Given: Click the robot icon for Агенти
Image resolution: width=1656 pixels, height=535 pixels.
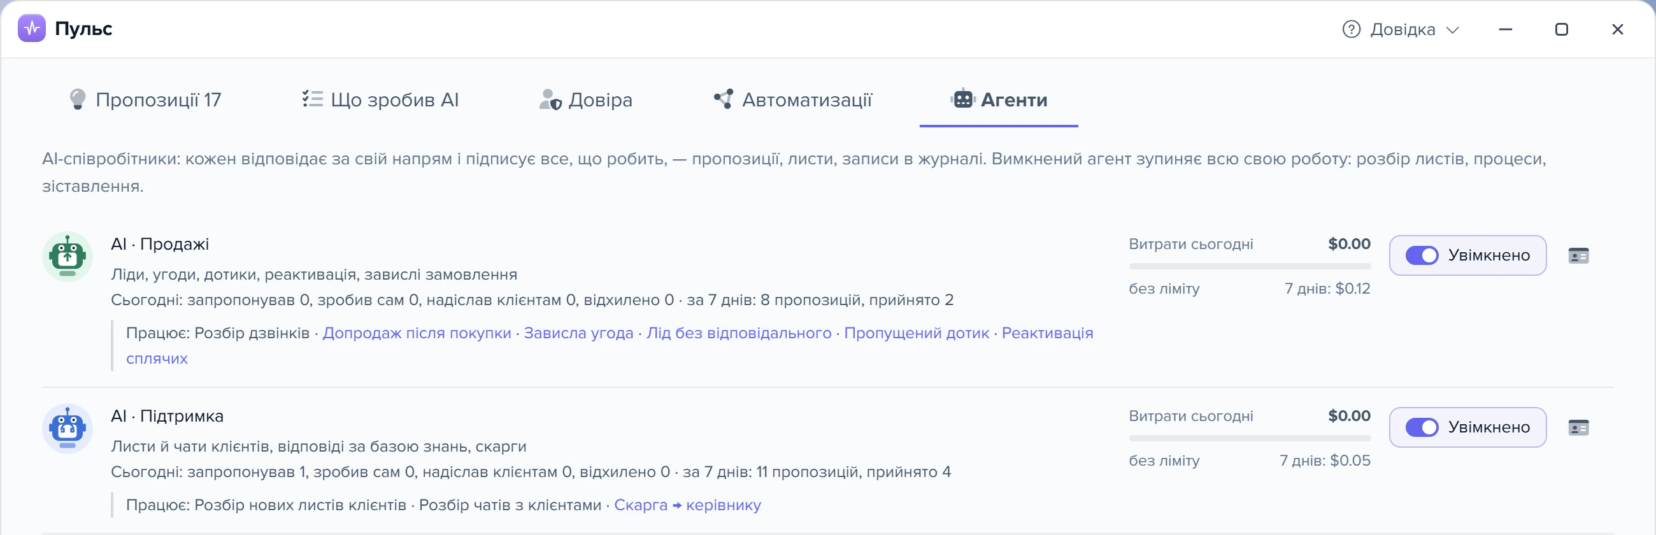Looking at the screenshot, I should click(x=963, y=99).
